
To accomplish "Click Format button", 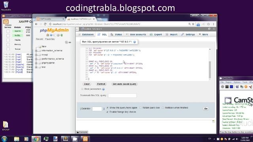I will coord(101,84).
